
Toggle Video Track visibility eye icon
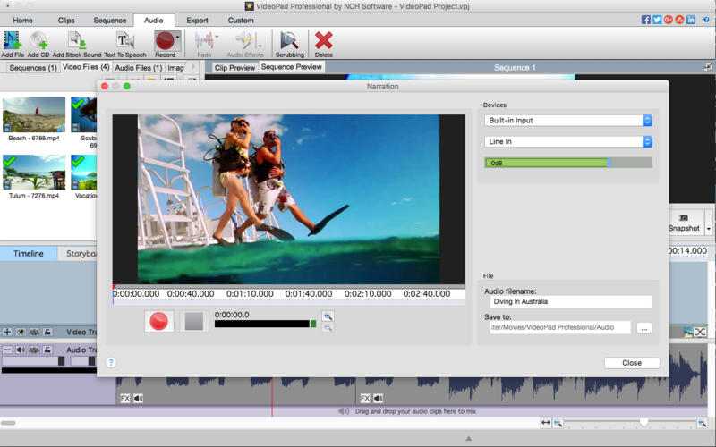tap(21, 332)
